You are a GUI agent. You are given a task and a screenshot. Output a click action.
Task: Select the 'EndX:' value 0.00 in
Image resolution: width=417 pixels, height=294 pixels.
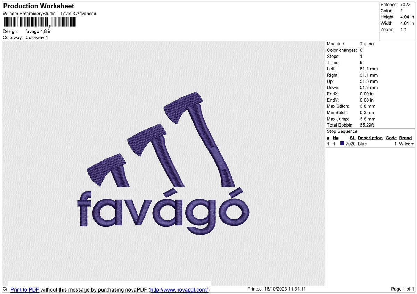tap(367, 94)
